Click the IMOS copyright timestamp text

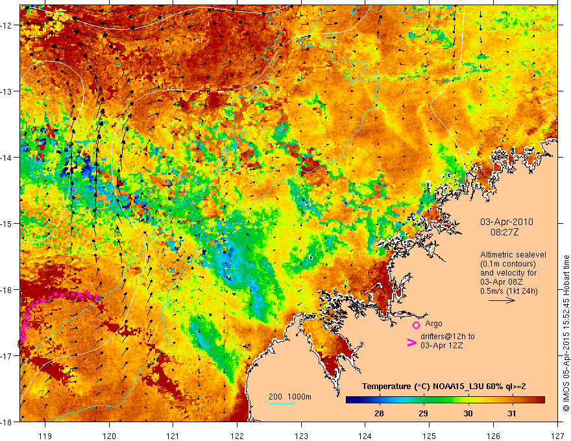tap(566, 333)
